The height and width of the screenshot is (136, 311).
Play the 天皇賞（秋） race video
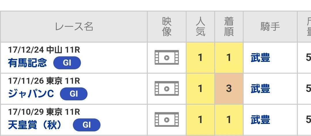click(x=166, y=120)
